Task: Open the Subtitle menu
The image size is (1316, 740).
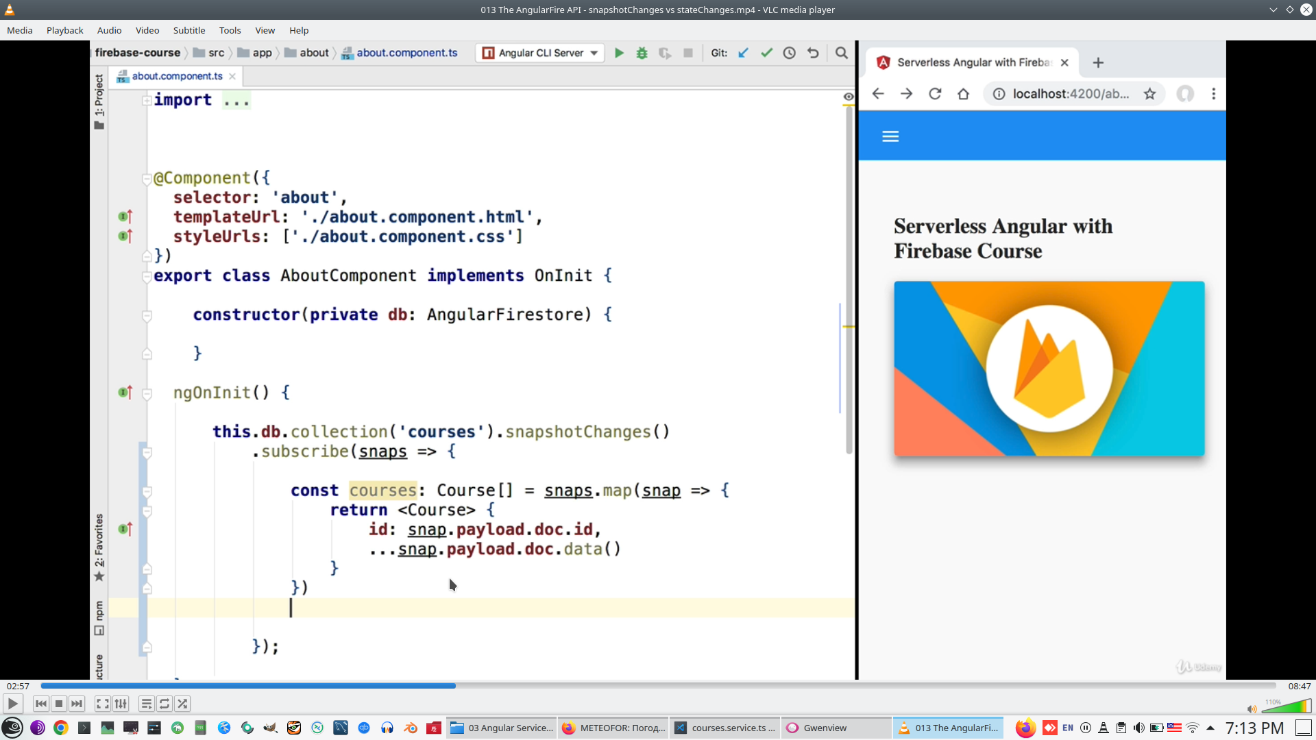Action: click(x=188, y=30)
